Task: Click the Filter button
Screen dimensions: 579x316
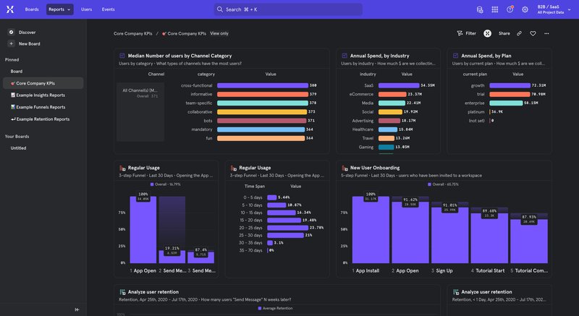Action: [466, 33]
